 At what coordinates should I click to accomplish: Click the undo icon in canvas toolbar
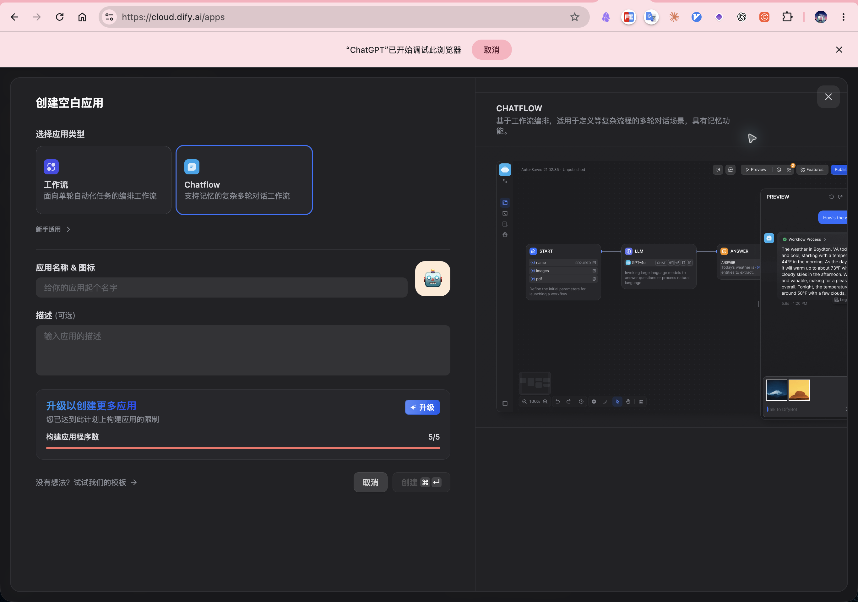(557, 401)
